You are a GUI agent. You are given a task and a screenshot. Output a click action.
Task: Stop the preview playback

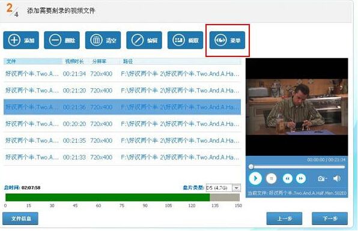click(x=272, y=178)
